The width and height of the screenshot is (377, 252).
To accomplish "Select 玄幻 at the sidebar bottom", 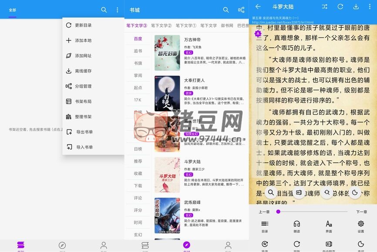I will [x=138, y=235].
